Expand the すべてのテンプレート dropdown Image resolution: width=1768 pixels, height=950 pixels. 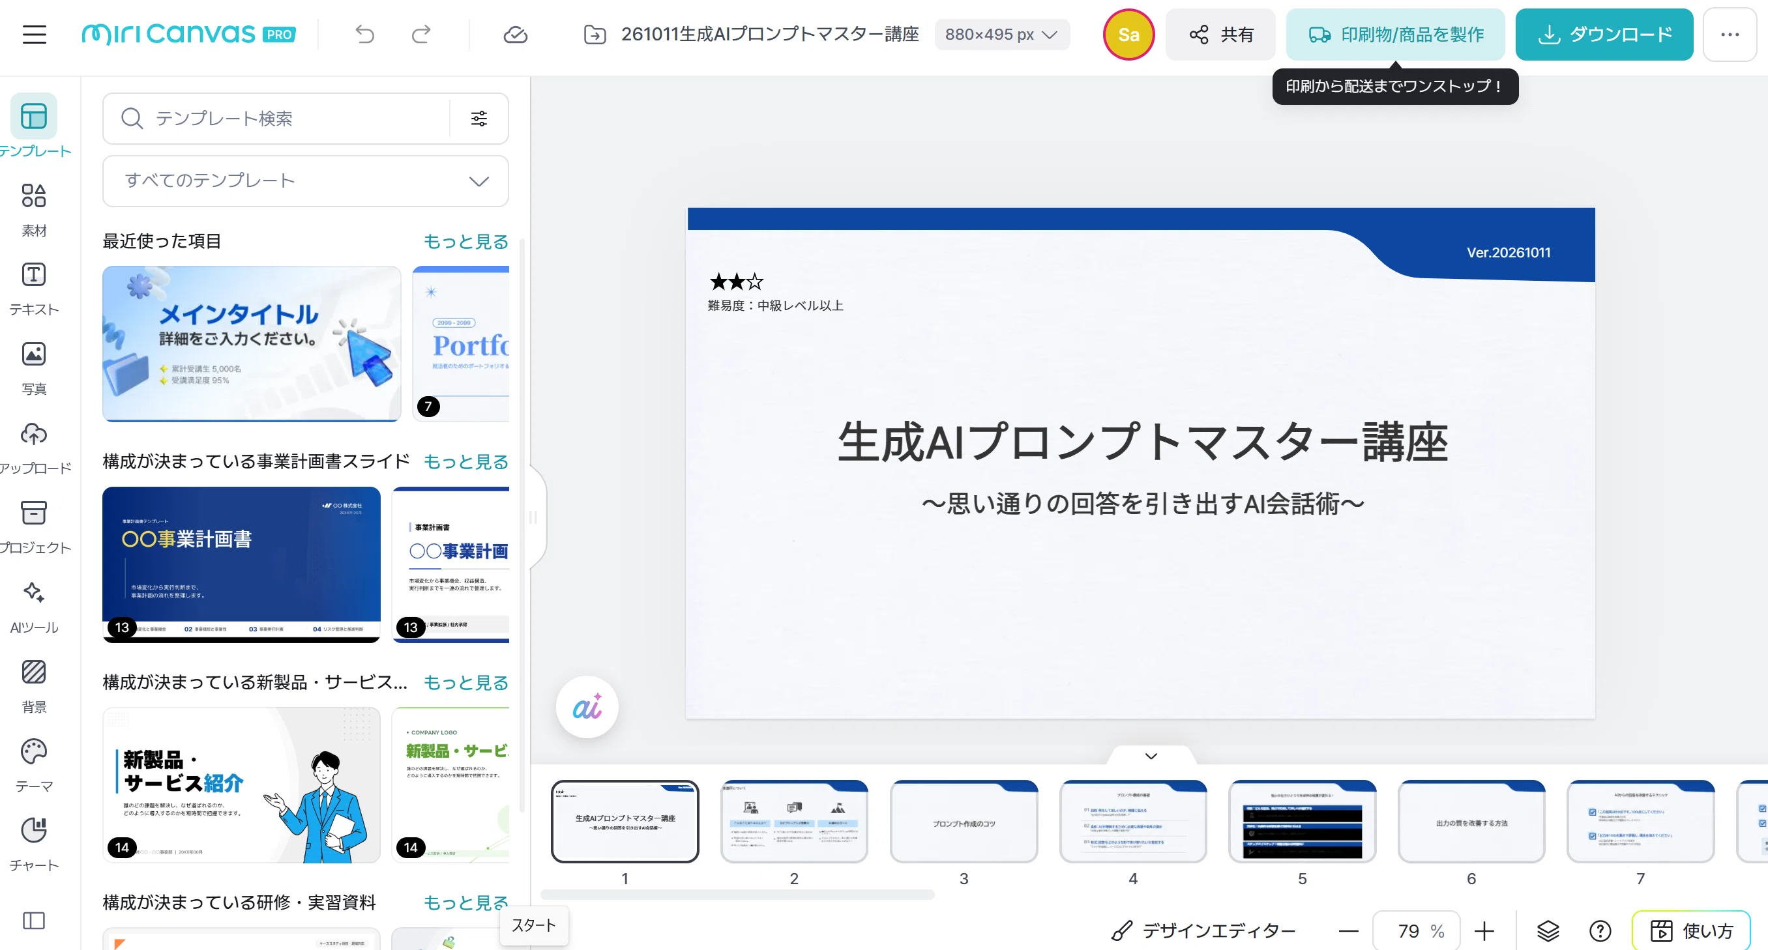pyautogui.click(x=305, y=181)
